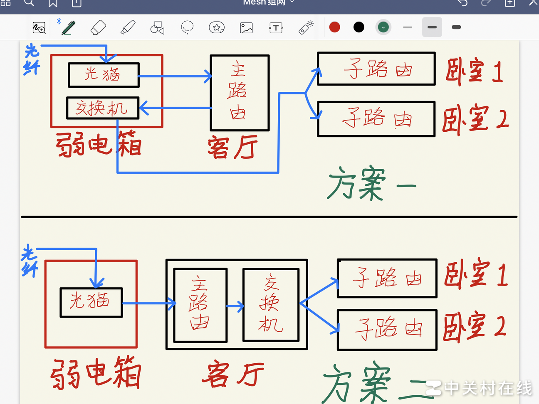The height and width of the screenshot is (404, 539).
Task: Switch pen stroke to the thin thickness
Action: (408, 27)
